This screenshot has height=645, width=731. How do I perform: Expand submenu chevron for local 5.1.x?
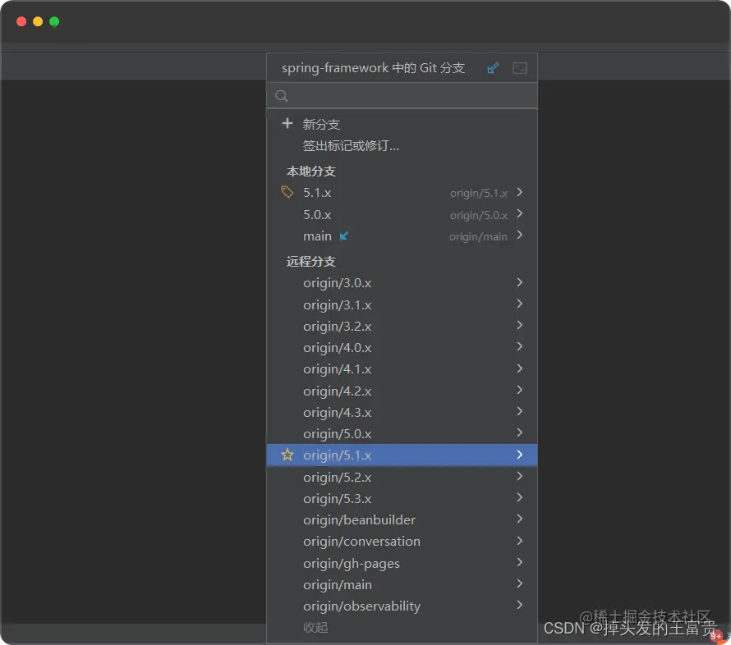click(x=520, y=192)
